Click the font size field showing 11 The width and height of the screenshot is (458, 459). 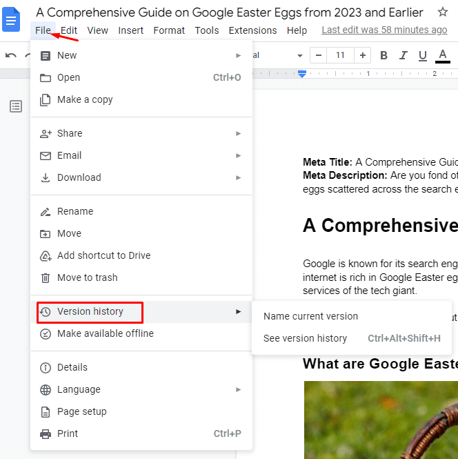(x=340, y=55)
